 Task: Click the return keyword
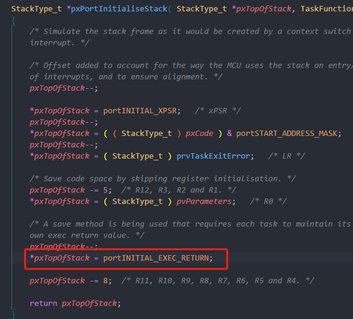coord(44,303)
